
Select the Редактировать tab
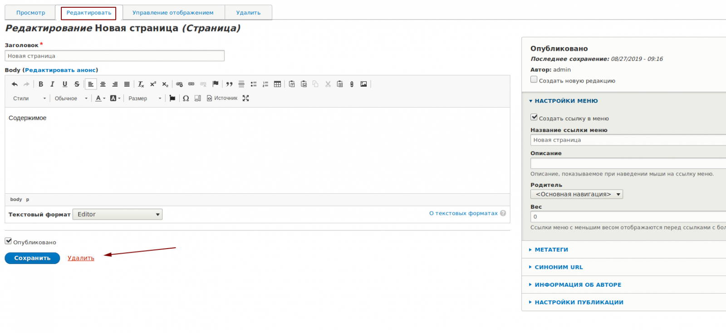[x=88, y=13]
